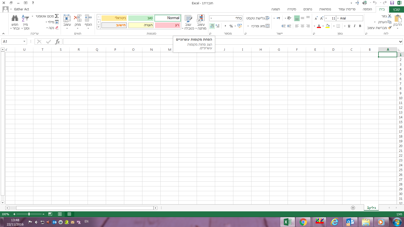This screenshot has height=227, width=404.
Task: Open Find and Select binoculars (חפש ובחר)
Action: tap(15, 22)
